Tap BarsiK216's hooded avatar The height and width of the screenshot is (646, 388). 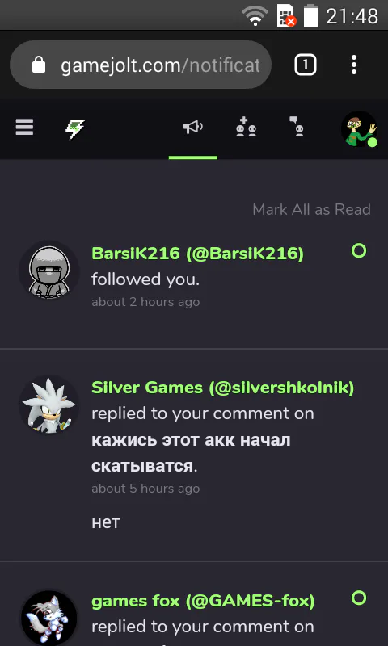pyautogui.click(x=49, y=271)
